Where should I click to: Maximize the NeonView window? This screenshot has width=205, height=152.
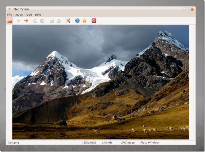pyautogui.click(x=189, y=9)
